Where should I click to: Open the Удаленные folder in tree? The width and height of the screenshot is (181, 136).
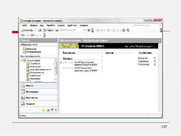coord(34,76)
